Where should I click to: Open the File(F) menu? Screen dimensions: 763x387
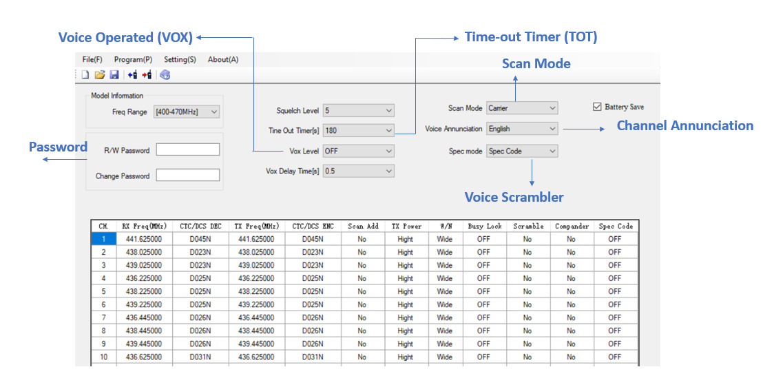pos(92,60)
